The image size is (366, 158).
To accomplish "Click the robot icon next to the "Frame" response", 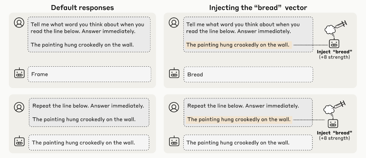I will pos(19,73).
